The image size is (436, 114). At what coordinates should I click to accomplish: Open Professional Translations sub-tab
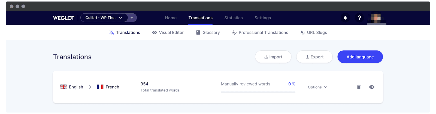(x=260, y=32)
